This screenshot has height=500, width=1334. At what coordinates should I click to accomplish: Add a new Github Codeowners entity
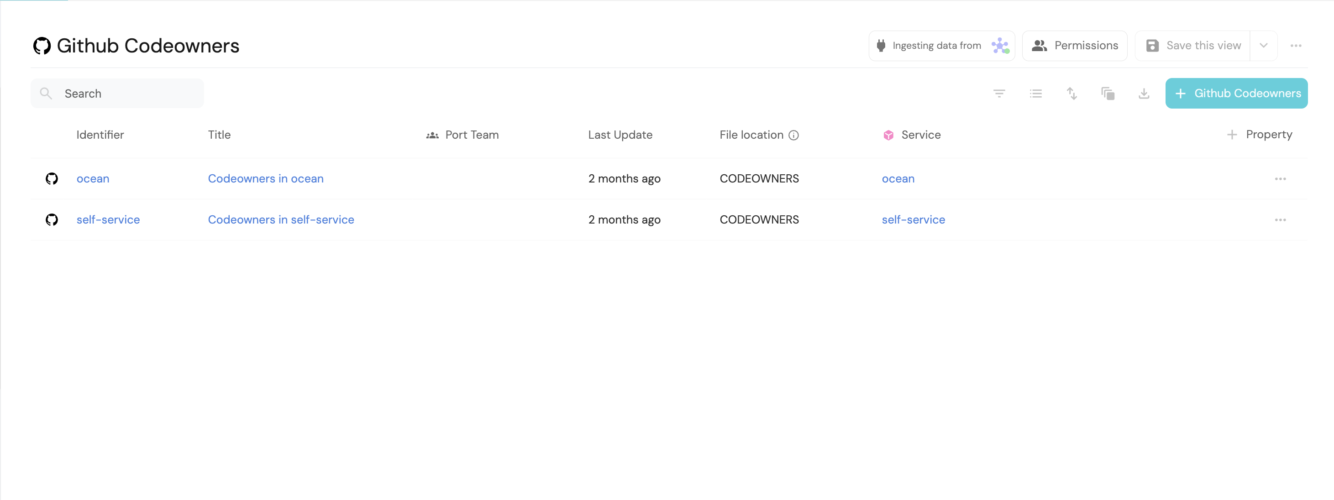pos(1236,93)
